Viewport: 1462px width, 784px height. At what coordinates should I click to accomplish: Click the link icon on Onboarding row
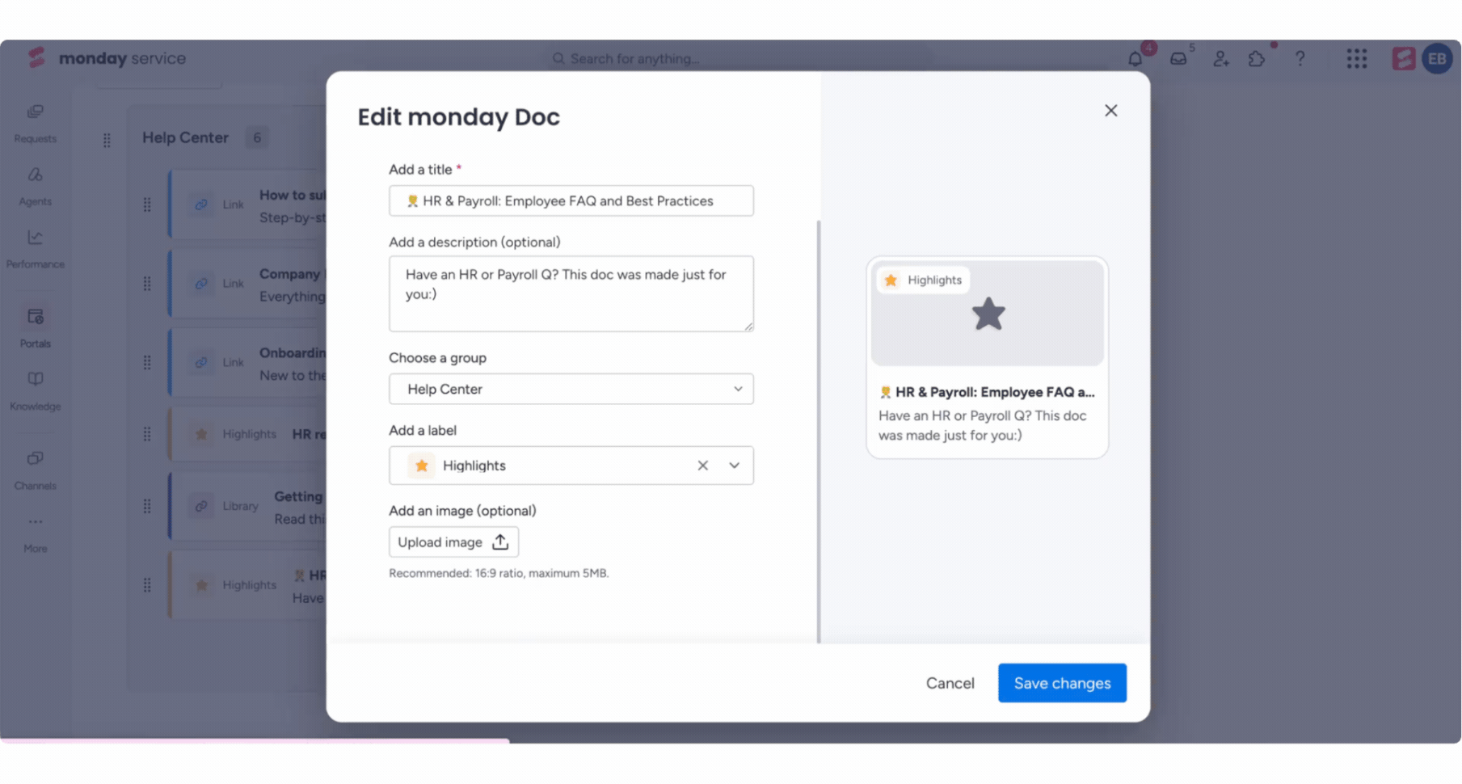click(x=201, y=362)
